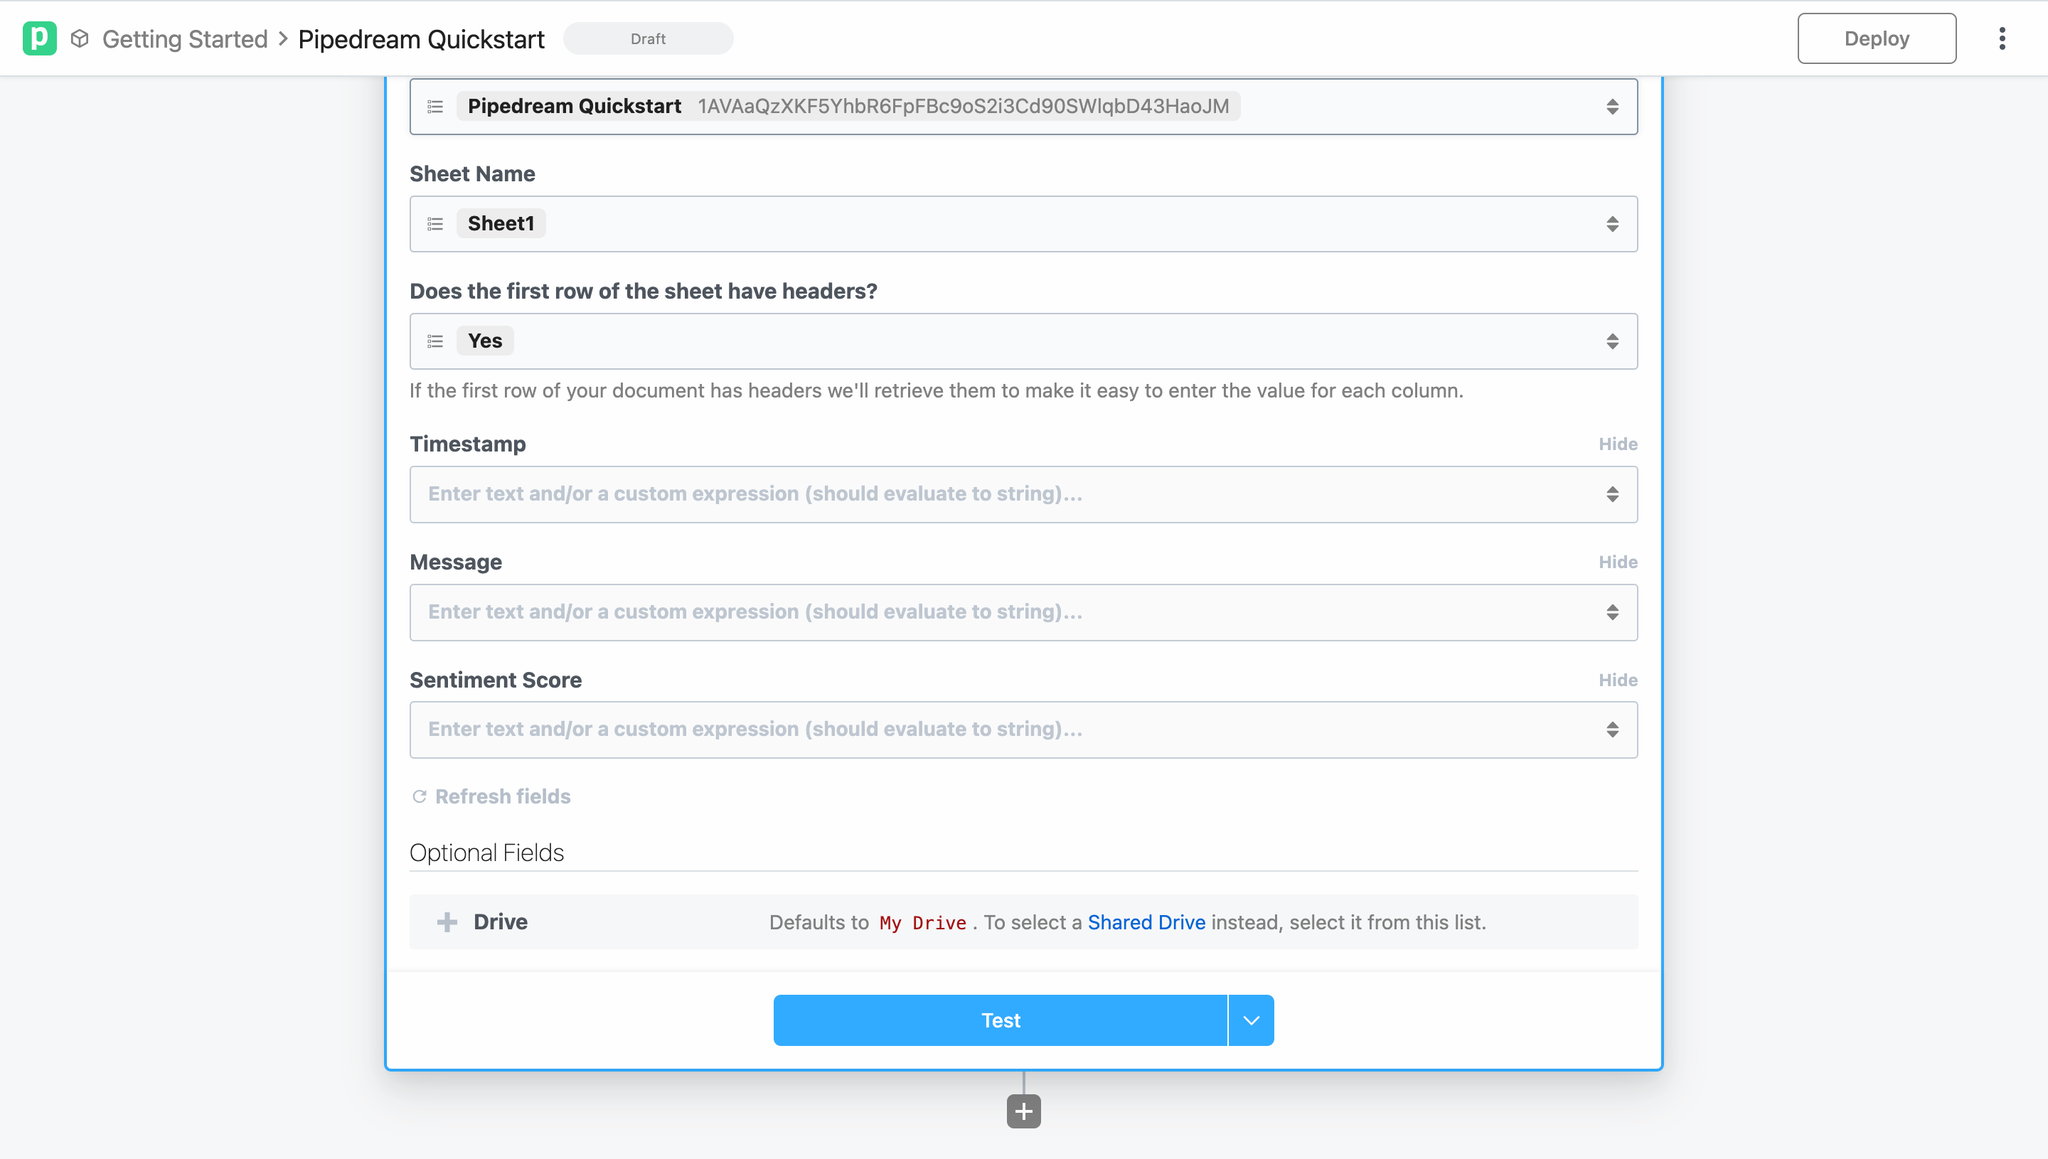Open the three-dot workflow options menu

pyautogui.click(x=2001, y=38)
